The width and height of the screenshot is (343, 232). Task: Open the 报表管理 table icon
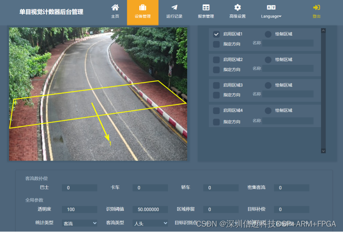coord(206,7)
